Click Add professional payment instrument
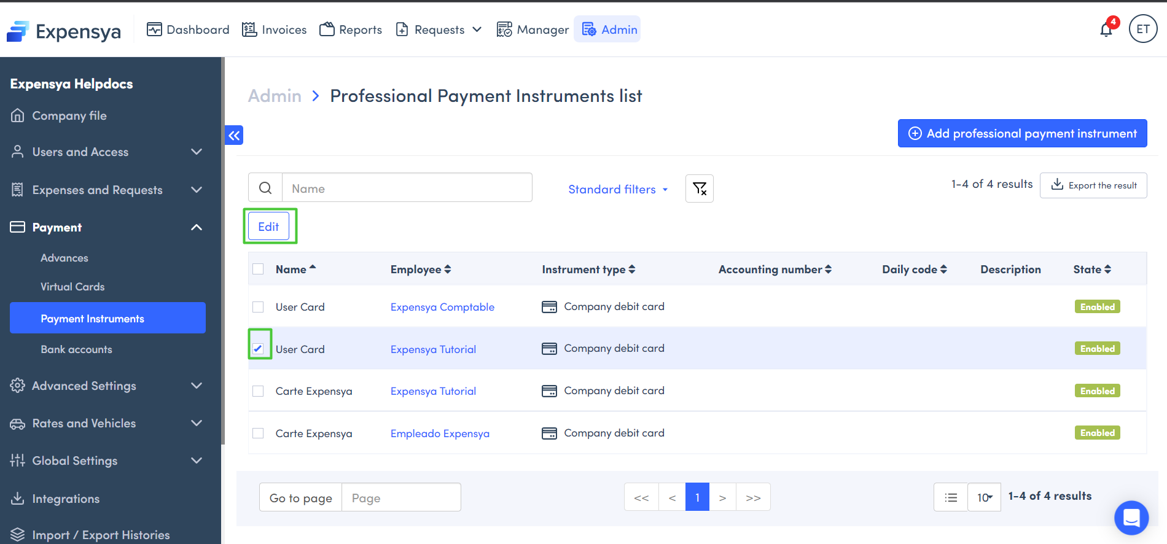This screenshot has width=1167, height=544. [x=1022, y=133]
